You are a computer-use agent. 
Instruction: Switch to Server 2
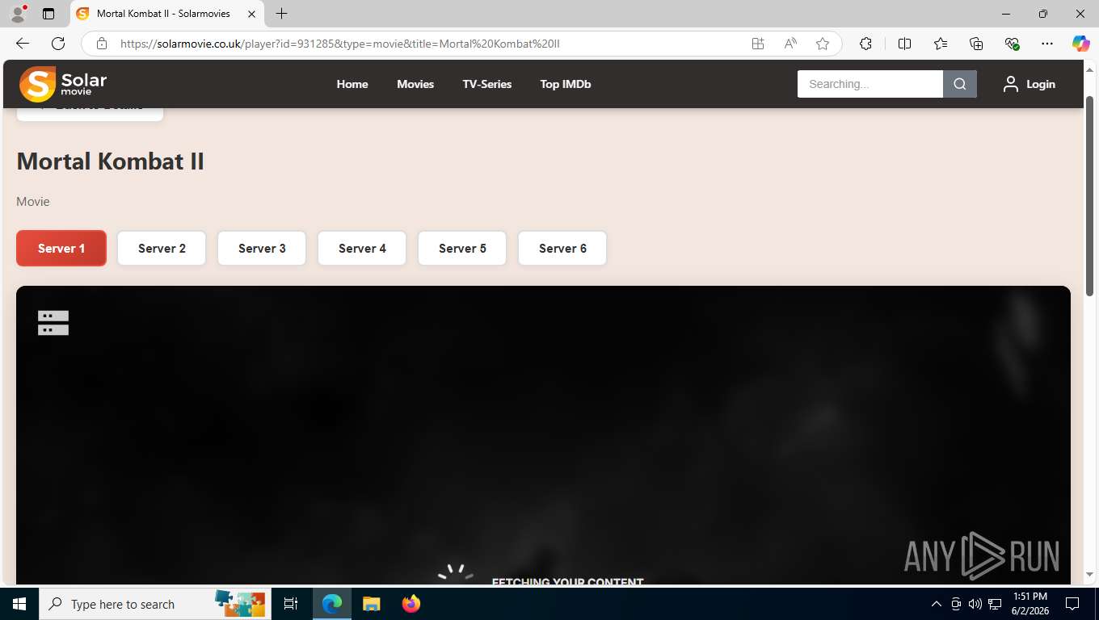(162, 248)
